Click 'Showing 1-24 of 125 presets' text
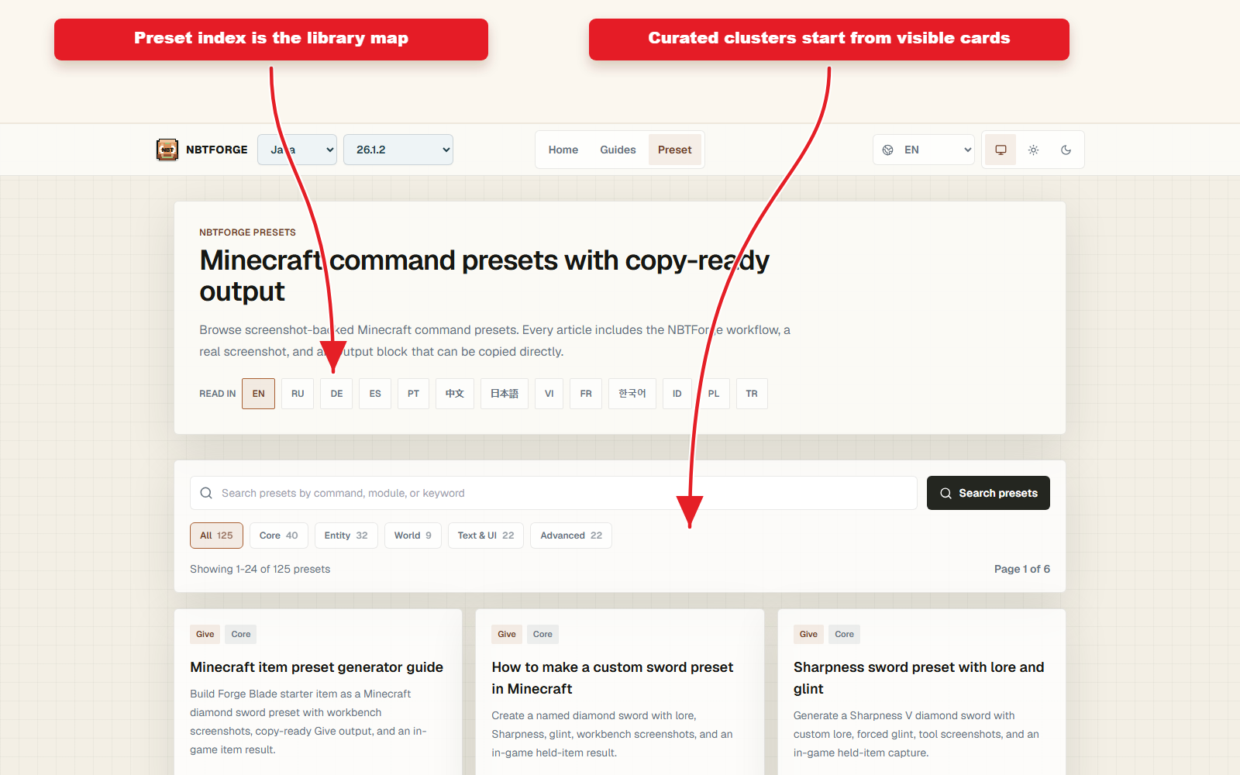This screenshot has height=775, width=1240. click(260, 569)
